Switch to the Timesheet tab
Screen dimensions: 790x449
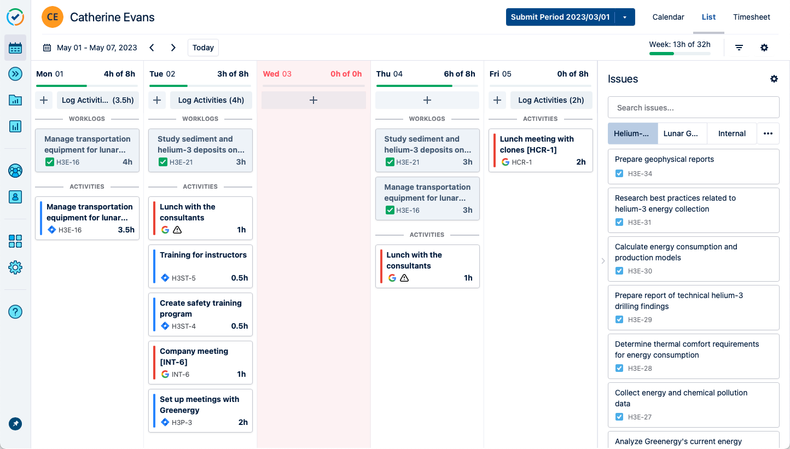pyautogui.click(x=752, y=17)
